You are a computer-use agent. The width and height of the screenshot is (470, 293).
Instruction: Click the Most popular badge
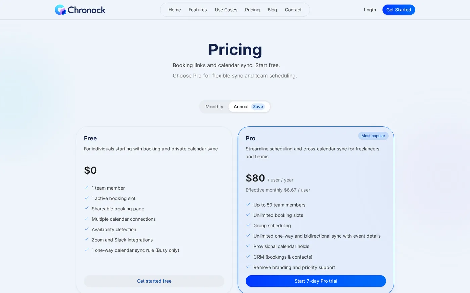coord(373,136)
